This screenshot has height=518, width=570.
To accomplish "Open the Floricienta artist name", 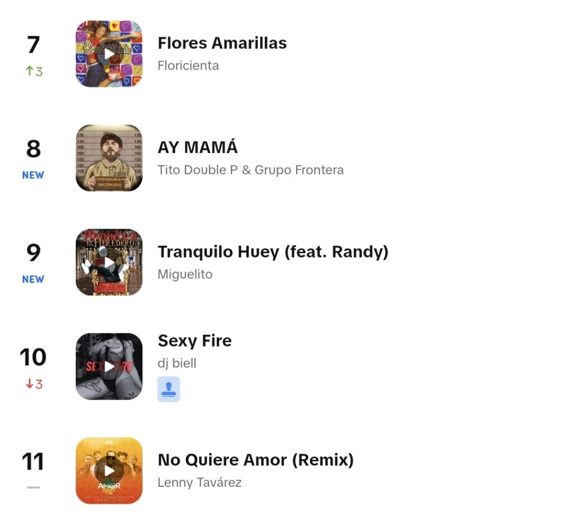I will tap(188, 66).
